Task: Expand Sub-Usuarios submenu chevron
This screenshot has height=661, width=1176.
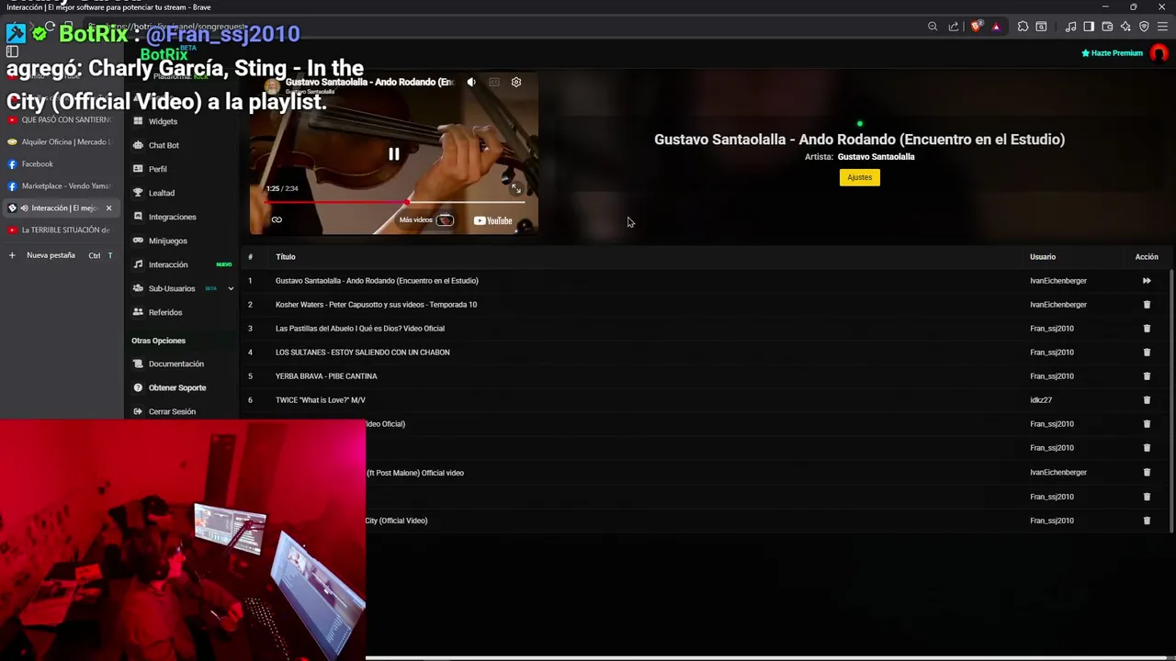Action: tap(231, 288)
